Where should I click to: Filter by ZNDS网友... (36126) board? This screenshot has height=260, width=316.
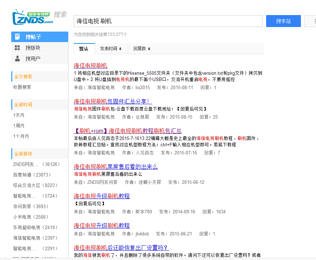(x=37, y=164)
